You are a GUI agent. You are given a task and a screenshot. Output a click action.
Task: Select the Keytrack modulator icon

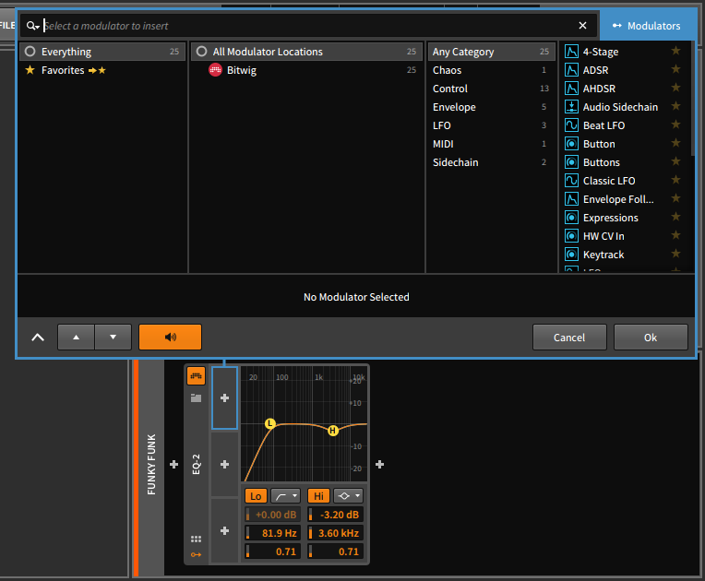click(571, 255)
